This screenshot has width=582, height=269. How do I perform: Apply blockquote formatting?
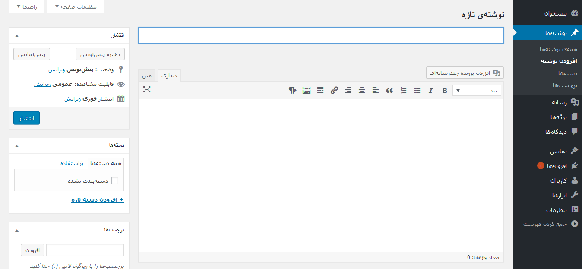point(389,90)
